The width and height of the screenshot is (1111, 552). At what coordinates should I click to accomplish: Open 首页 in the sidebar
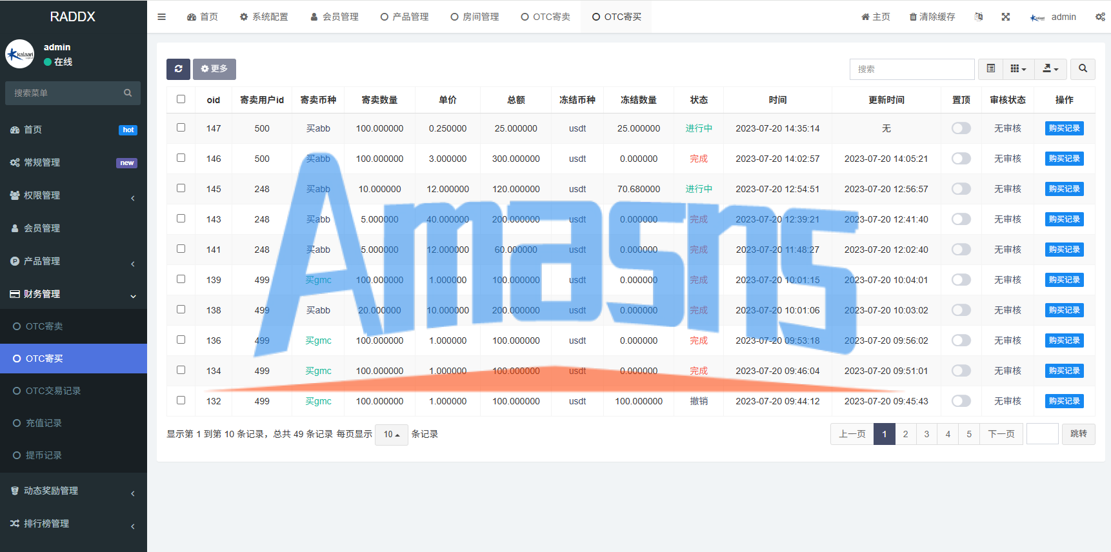pos(74,130)
